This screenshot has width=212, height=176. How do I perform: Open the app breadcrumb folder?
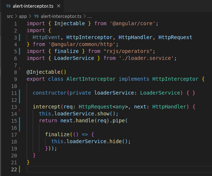[x=23, y=16]
